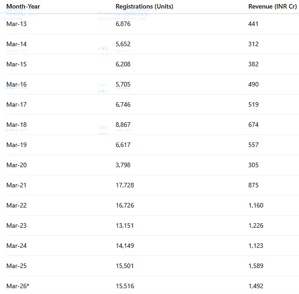
Task: Select the Mar-25 row label
Action: point(17,266)
